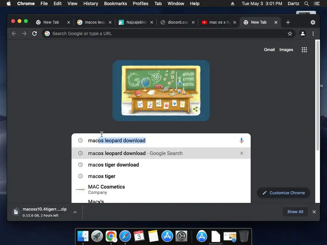Close the active New Tab
The width and height of the screenshot is (327, 245).
click(x=276, y=22)
